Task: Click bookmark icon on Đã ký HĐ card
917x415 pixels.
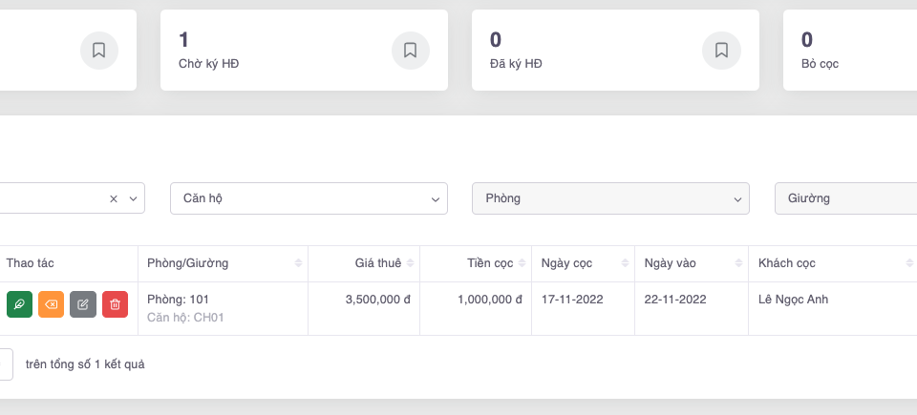Action: [x=721, y=51]
